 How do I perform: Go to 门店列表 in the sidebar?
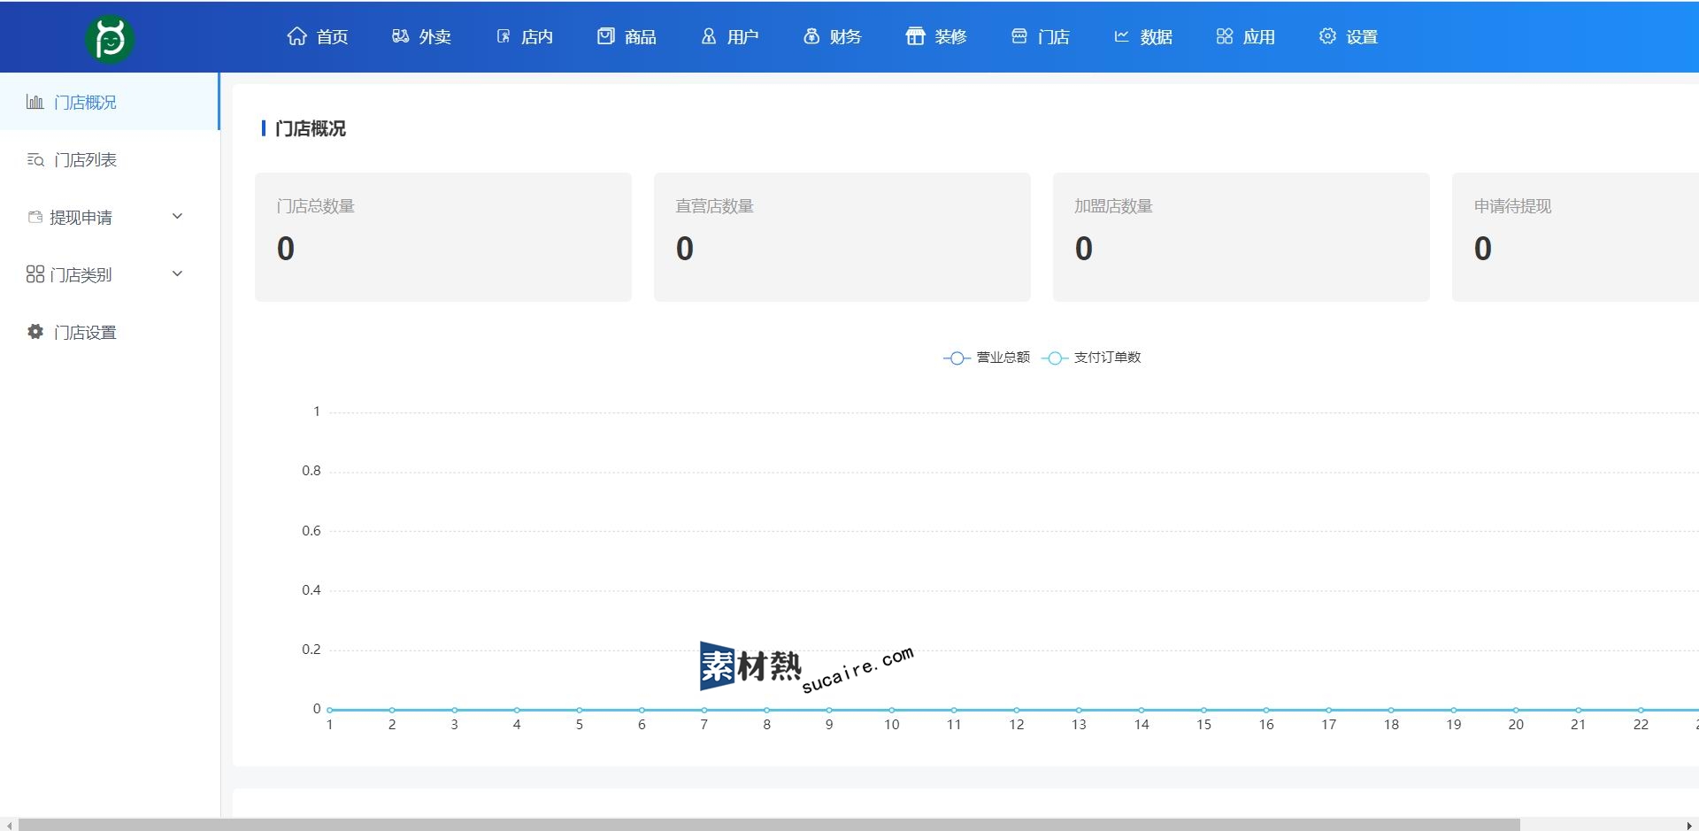[109, 159]
